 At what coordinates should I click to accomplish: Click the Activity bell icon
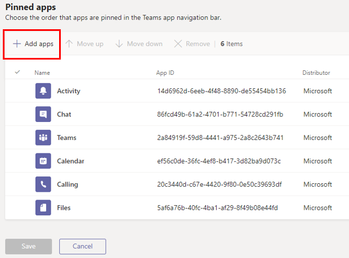pyautogui.click(x=43, y=91)
